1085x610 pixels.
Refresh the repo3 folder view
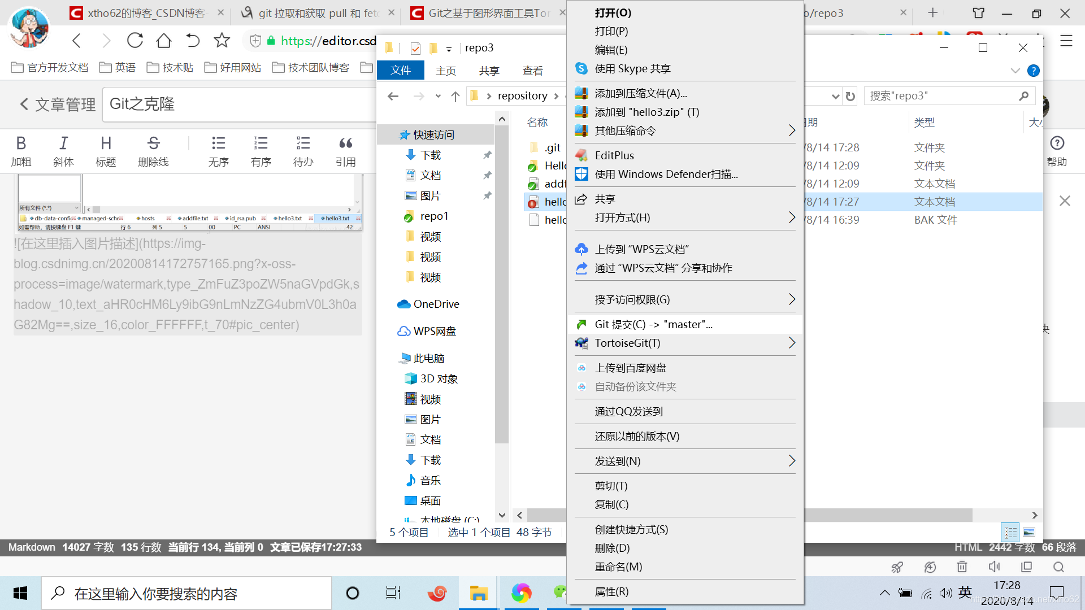coord(850,96)
